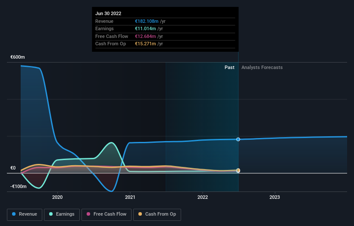This screenshot has height=226, width=354.
Task: Click the €182.108m revenue value
Action: (147, 21)
